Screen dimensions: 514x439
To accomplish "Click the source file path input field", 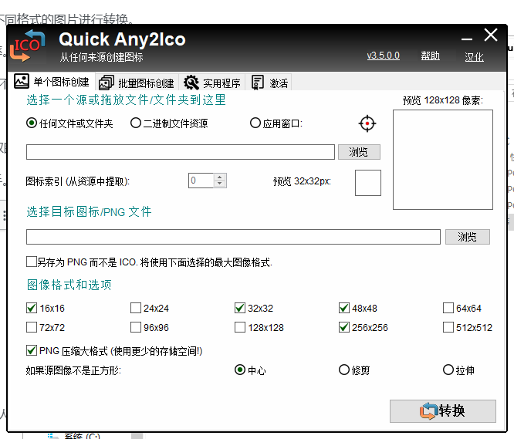I will [x=181, y=152].
